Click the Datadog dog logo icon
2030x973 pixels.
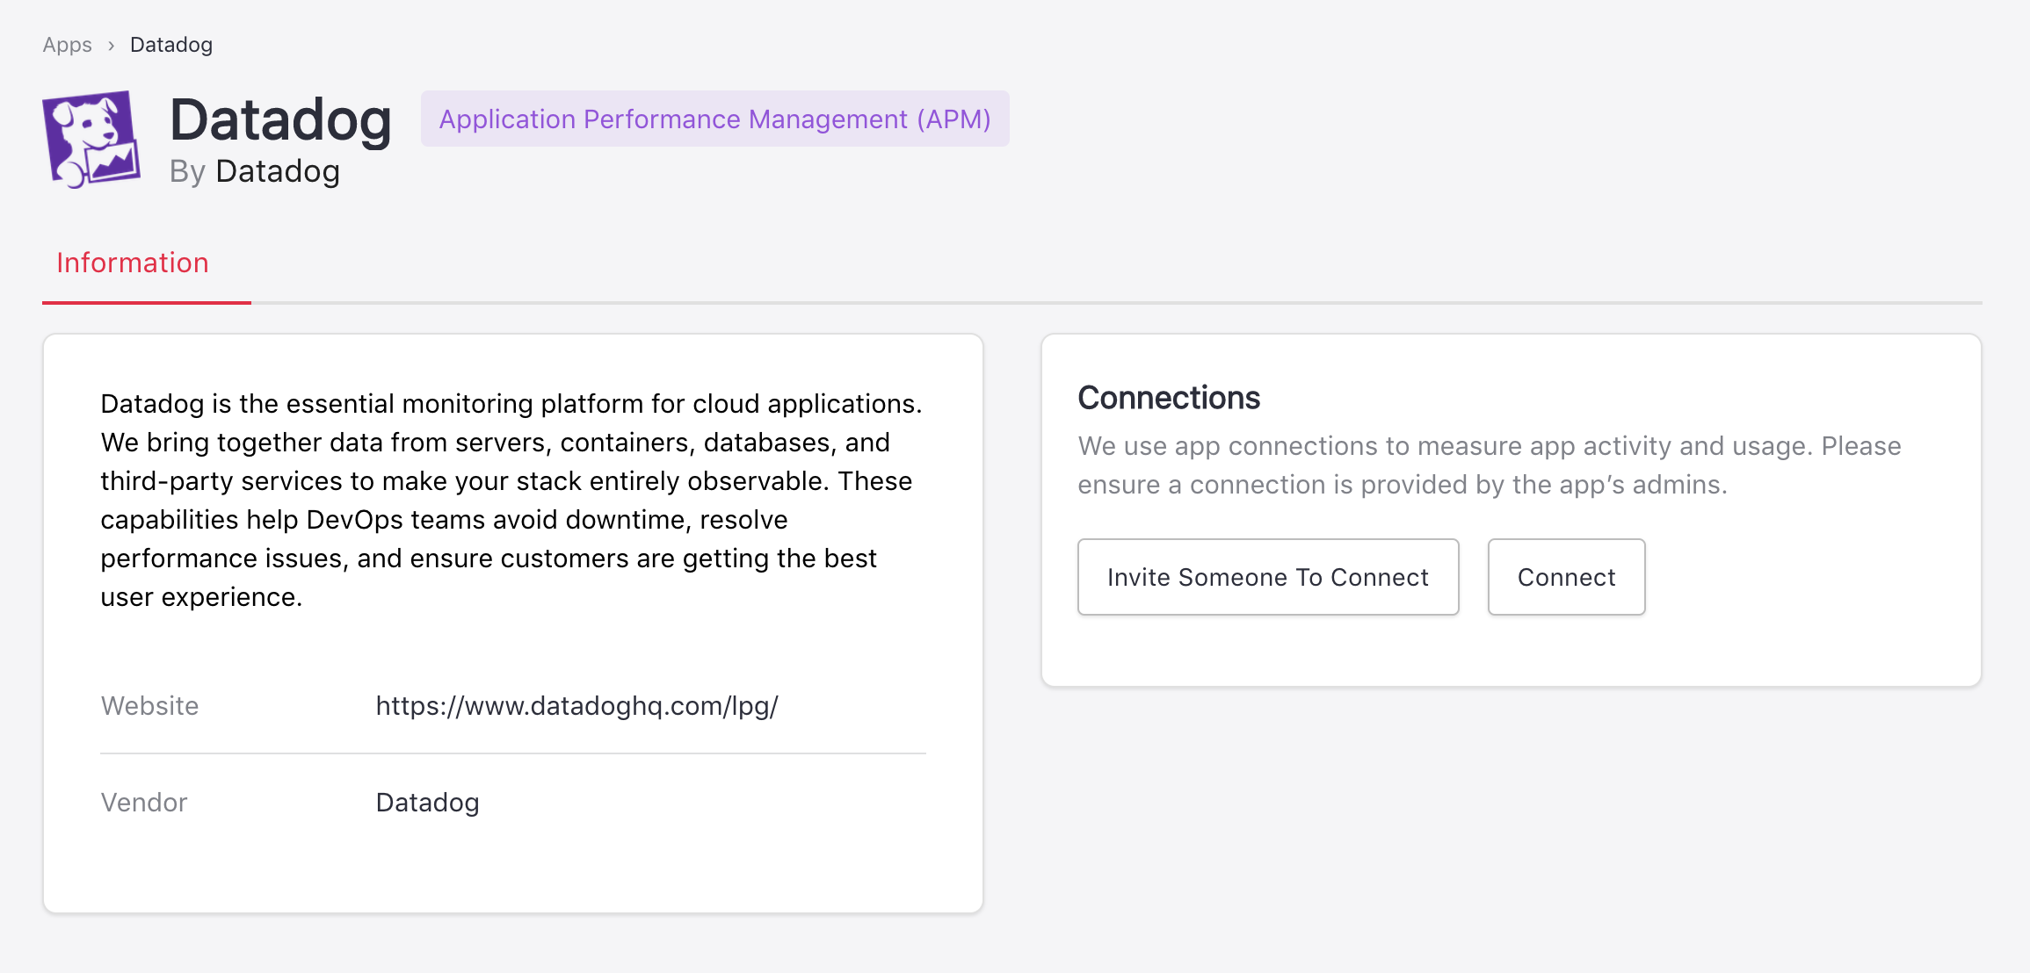coord(91,139)
